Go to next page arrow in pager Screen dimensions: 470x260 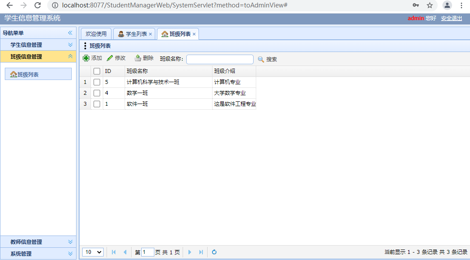[190, 252]
